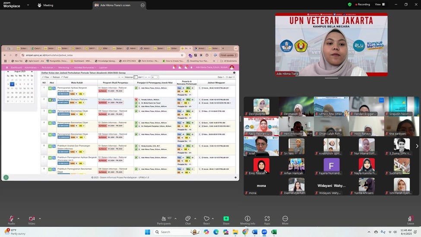
Task: Switch to the Meeting tab
Action: [45, 5]
